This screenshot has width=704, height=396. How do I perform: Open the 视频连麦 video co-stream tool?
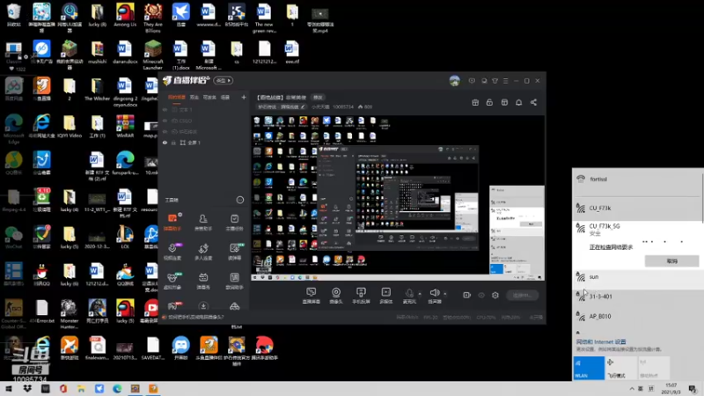click(x=172, y=252)
